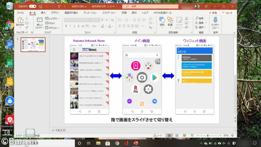Start Slide Show from status bar icon
Screen dimensions: 261x147
point(192,136)
